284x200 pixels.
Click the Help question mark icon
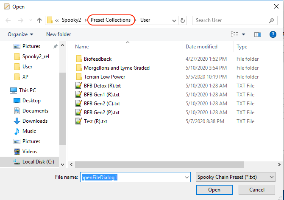pos(273,34)
